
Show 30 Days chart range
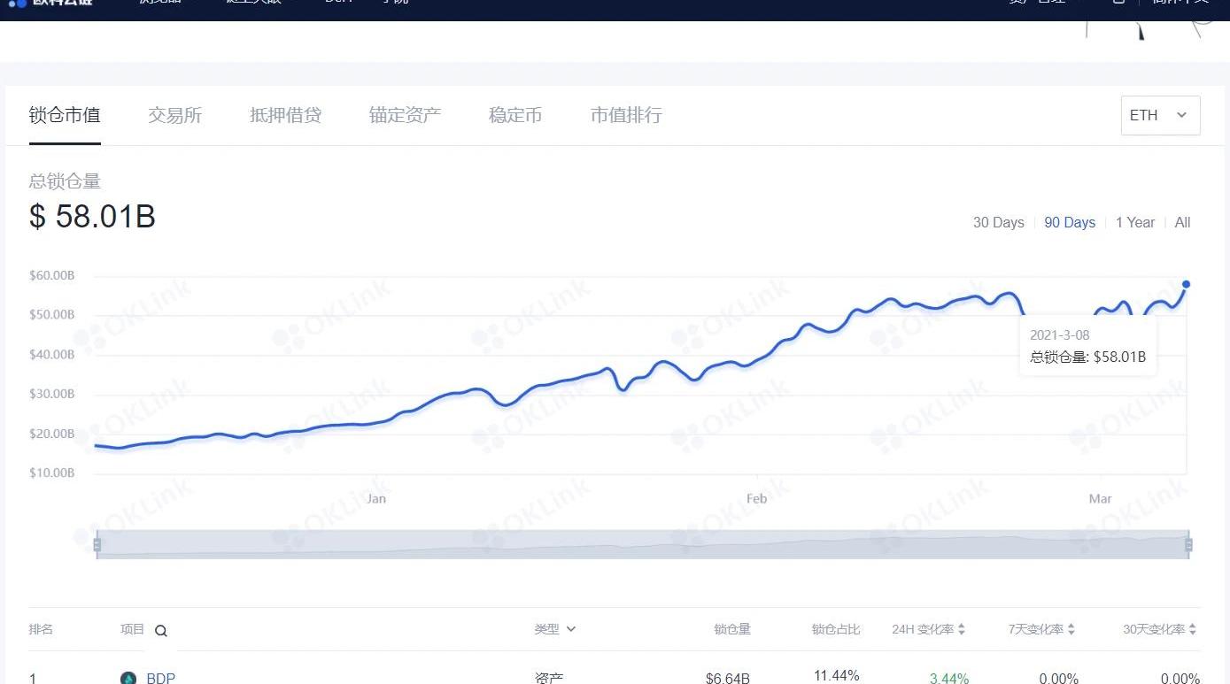(999, 223)
